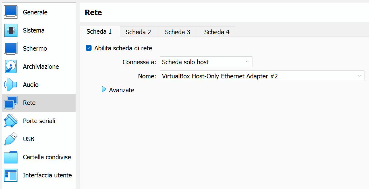This screenshot has width=369, height=189.
Task: Open the adapter Nome dropdown
Action: pyautogui.click(x=262, y=76)
